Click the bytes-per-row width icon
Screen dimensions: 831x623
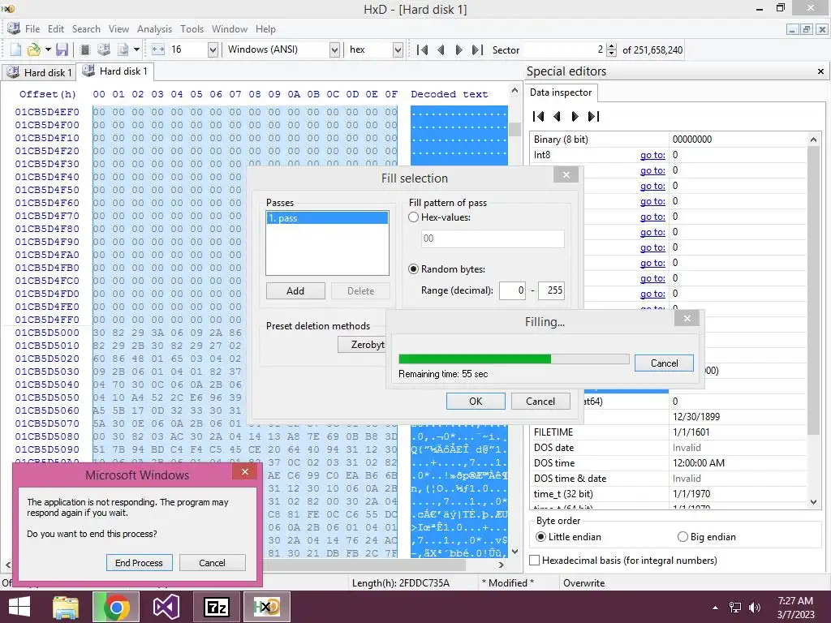coord(158,49)
